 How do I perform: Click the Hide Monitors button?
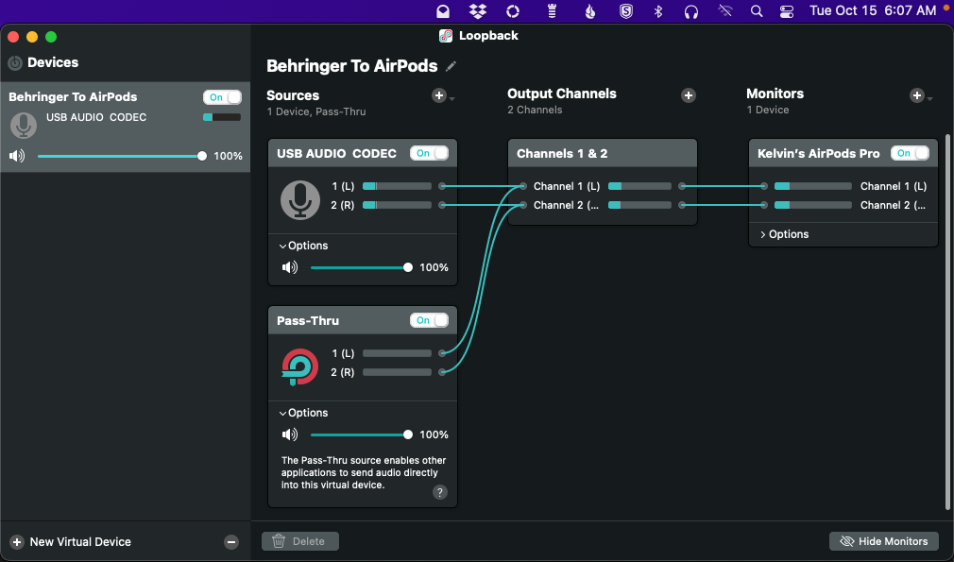click(x=883, y=541)
